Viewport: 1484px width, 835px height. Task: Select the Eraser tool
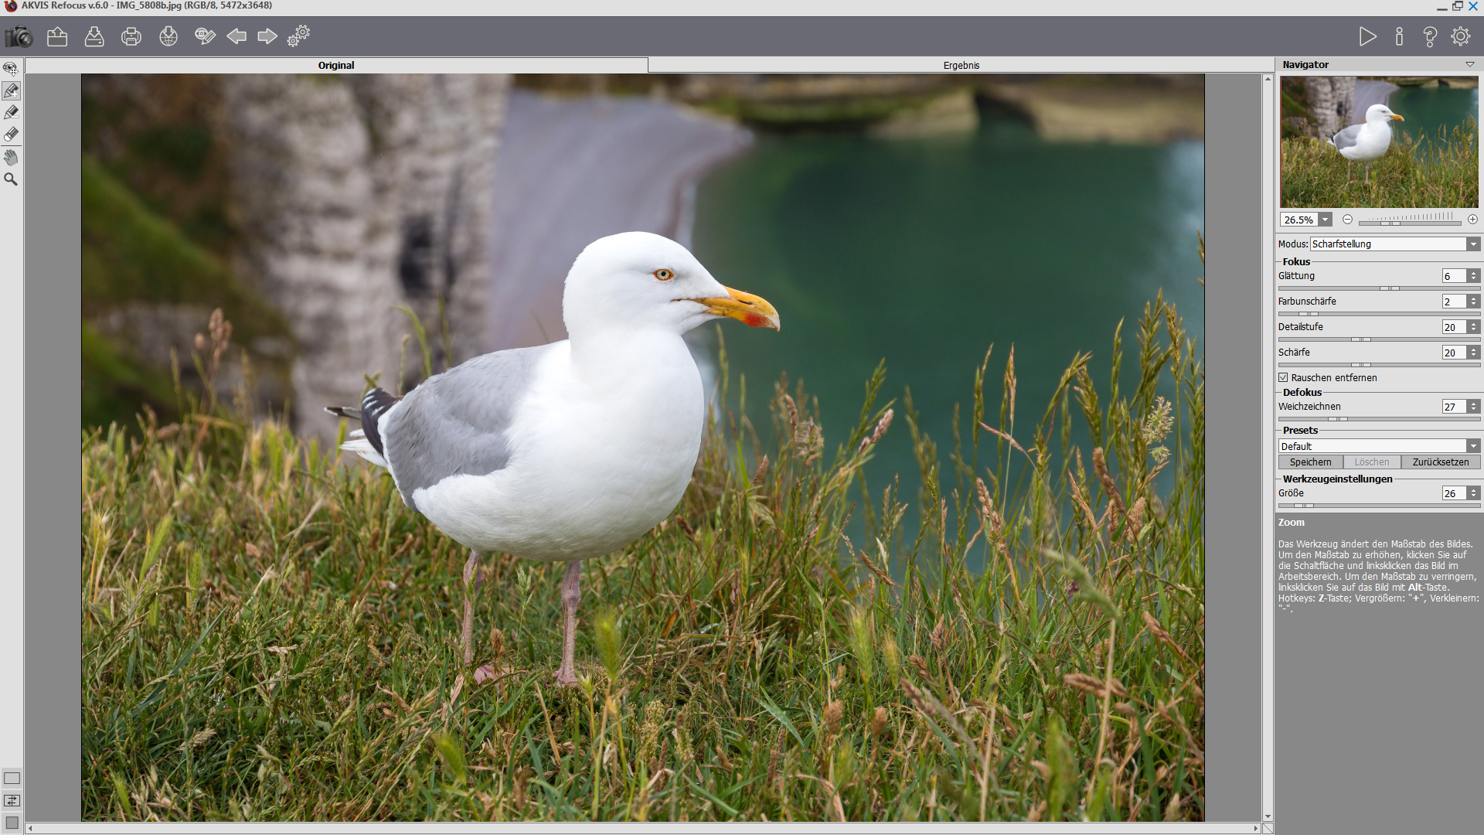click(x=11, y=135)
